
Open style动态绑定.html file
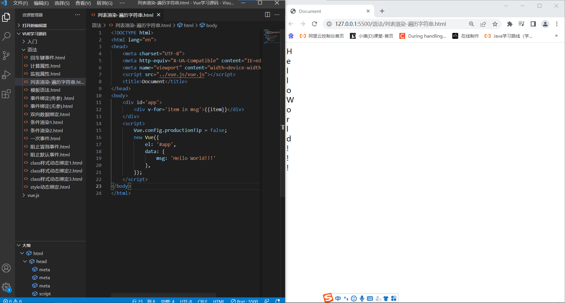(50, 187)
